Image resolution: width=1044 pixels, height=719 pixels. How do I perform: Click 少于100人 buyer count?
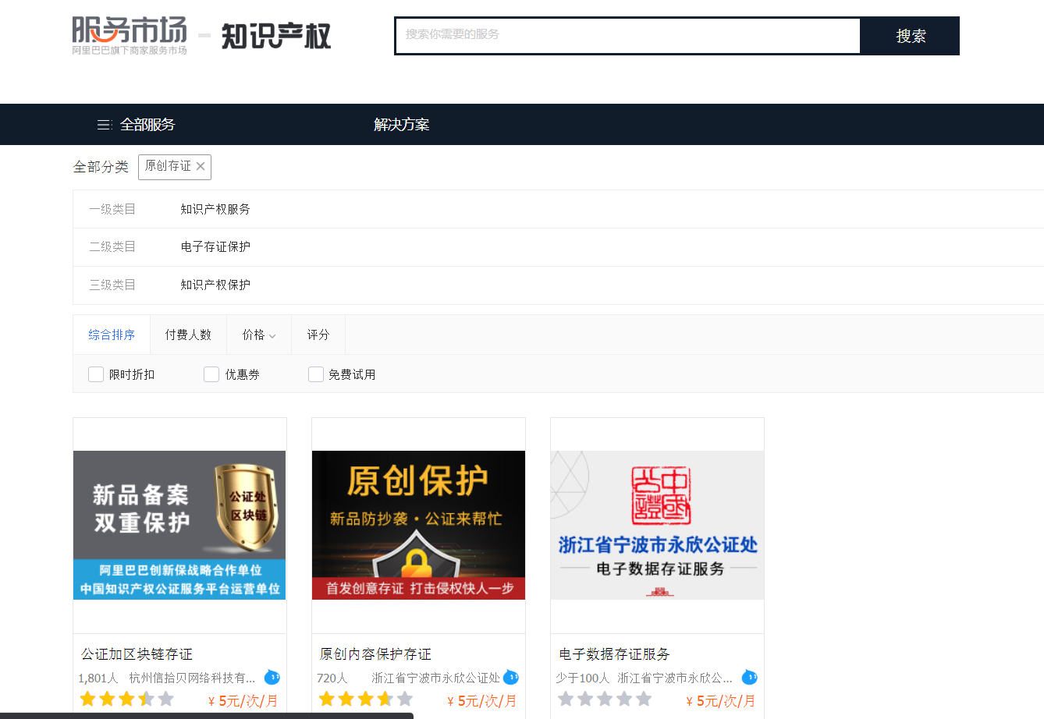tap(583, 678)
